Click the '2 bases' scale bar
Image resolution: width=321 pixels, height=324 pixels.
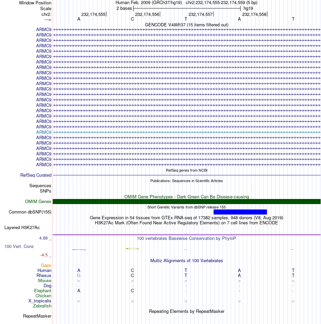point(187,8)
